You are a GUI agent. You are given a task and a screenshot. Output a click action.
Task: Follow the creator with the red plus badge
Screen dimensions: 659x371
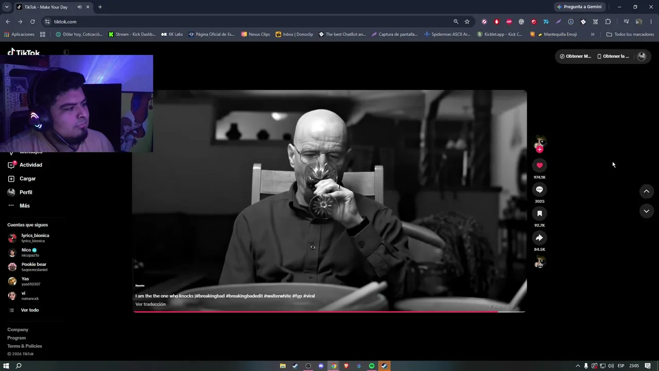tap(540, 149)
